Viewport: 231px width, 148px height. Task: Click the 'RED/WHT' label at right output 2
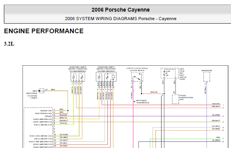click(216, 107)
